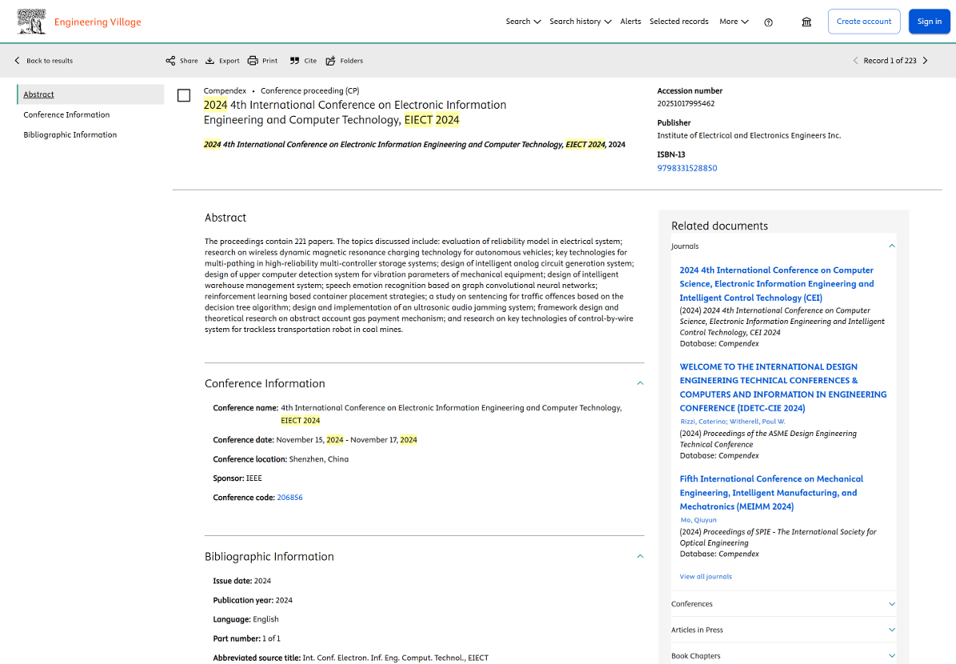Click the Related documents heading
This screenshot has width=956, height=664.
click(x=719, y=226)
